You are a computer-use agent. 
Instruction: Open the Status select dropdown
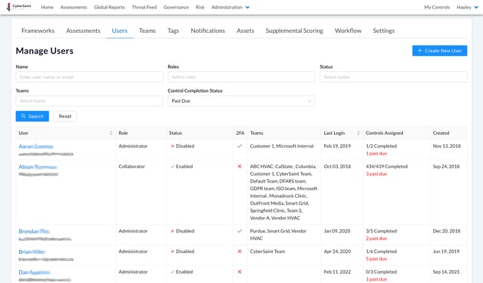393,77
